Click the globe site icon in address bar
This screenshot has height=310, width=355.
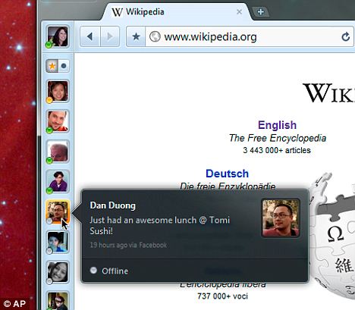coord(155,36)
